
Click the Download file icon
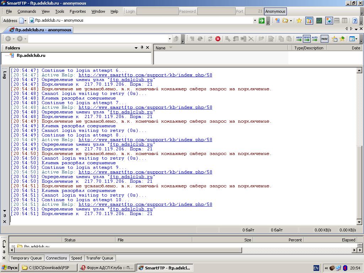(228, 39)
